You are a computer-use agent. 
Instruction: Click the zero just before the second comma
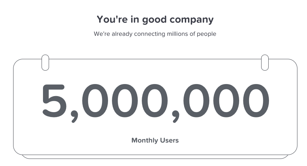click(x=155, y=101)
